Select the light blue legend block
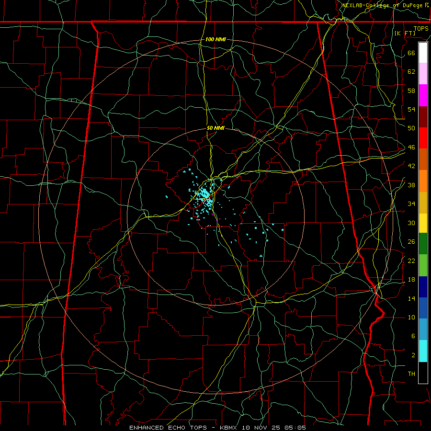431x431 pixels. [423, 329]
